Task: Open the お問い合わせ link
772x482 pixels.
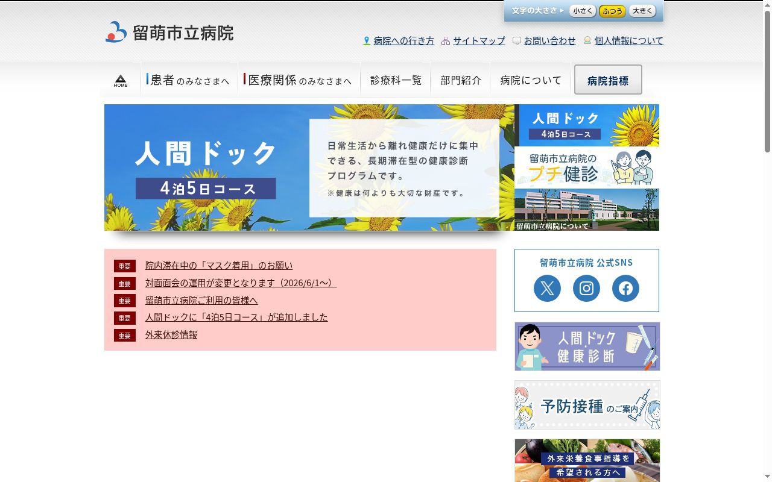Action: click(549, 41)
